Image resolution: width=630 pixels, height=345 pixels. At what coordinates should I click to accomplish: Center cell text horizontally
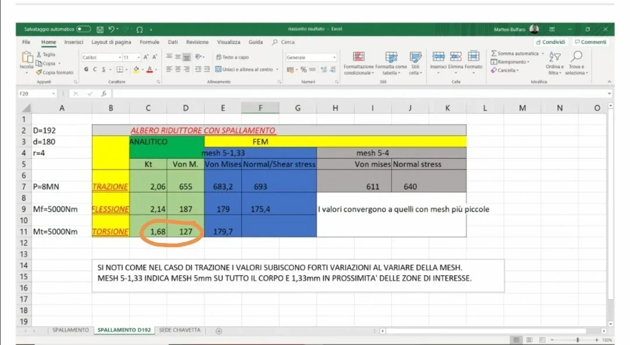pyautogui.click(x=178, y=69)
